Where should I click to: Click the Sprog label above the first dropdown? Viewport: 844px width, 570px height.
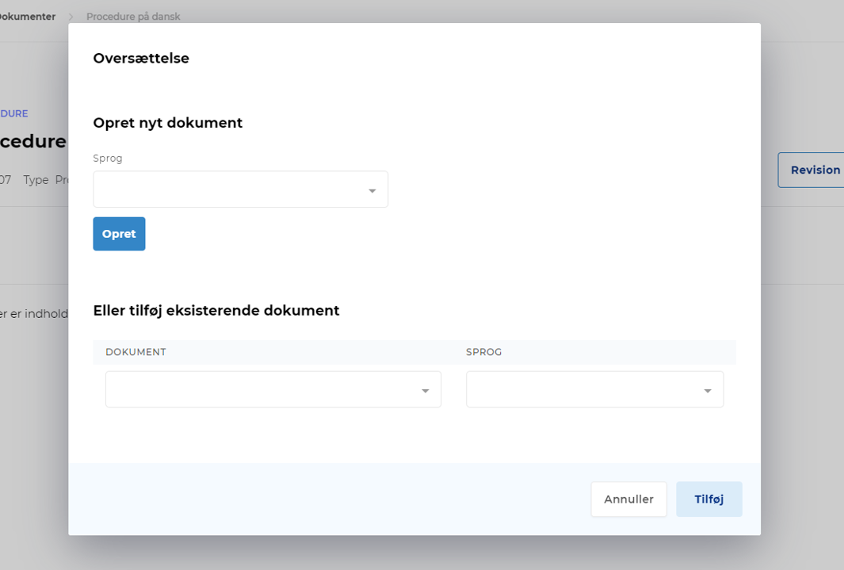click(x=108, y=159)
